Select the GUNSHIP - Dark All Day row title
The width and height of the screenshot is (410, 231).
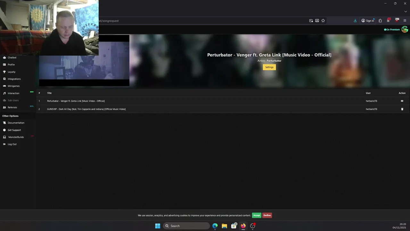click(86, 109)
